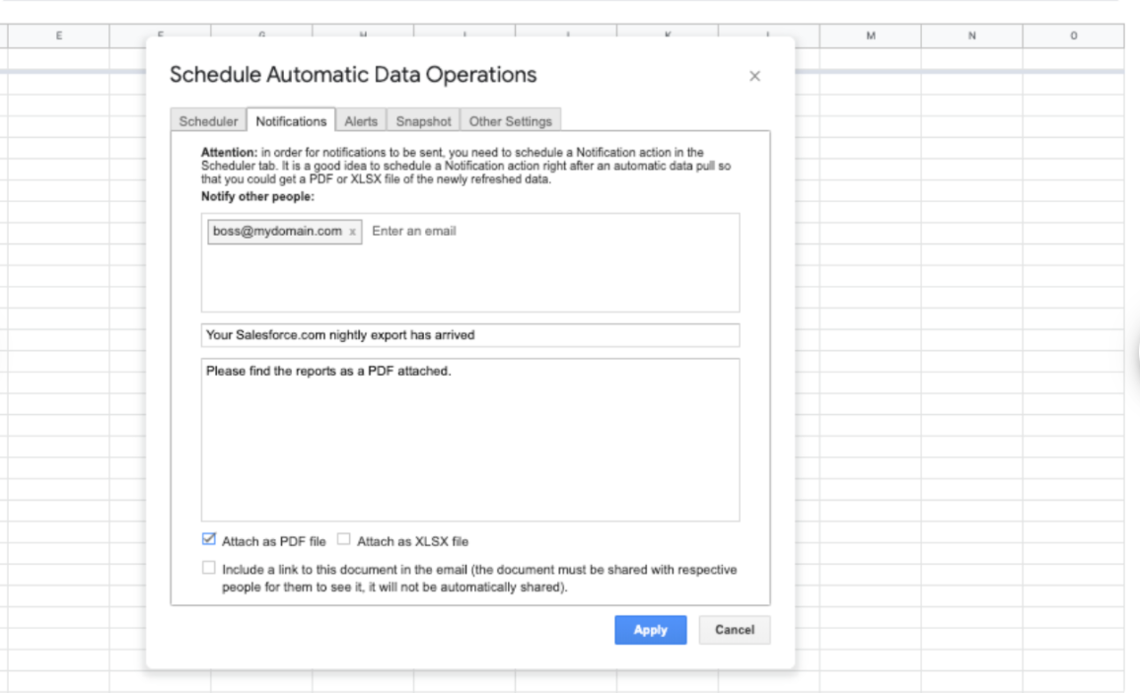
Task: Close the Schedule Automatic Data Operations dialog
Action: point(754,76)
